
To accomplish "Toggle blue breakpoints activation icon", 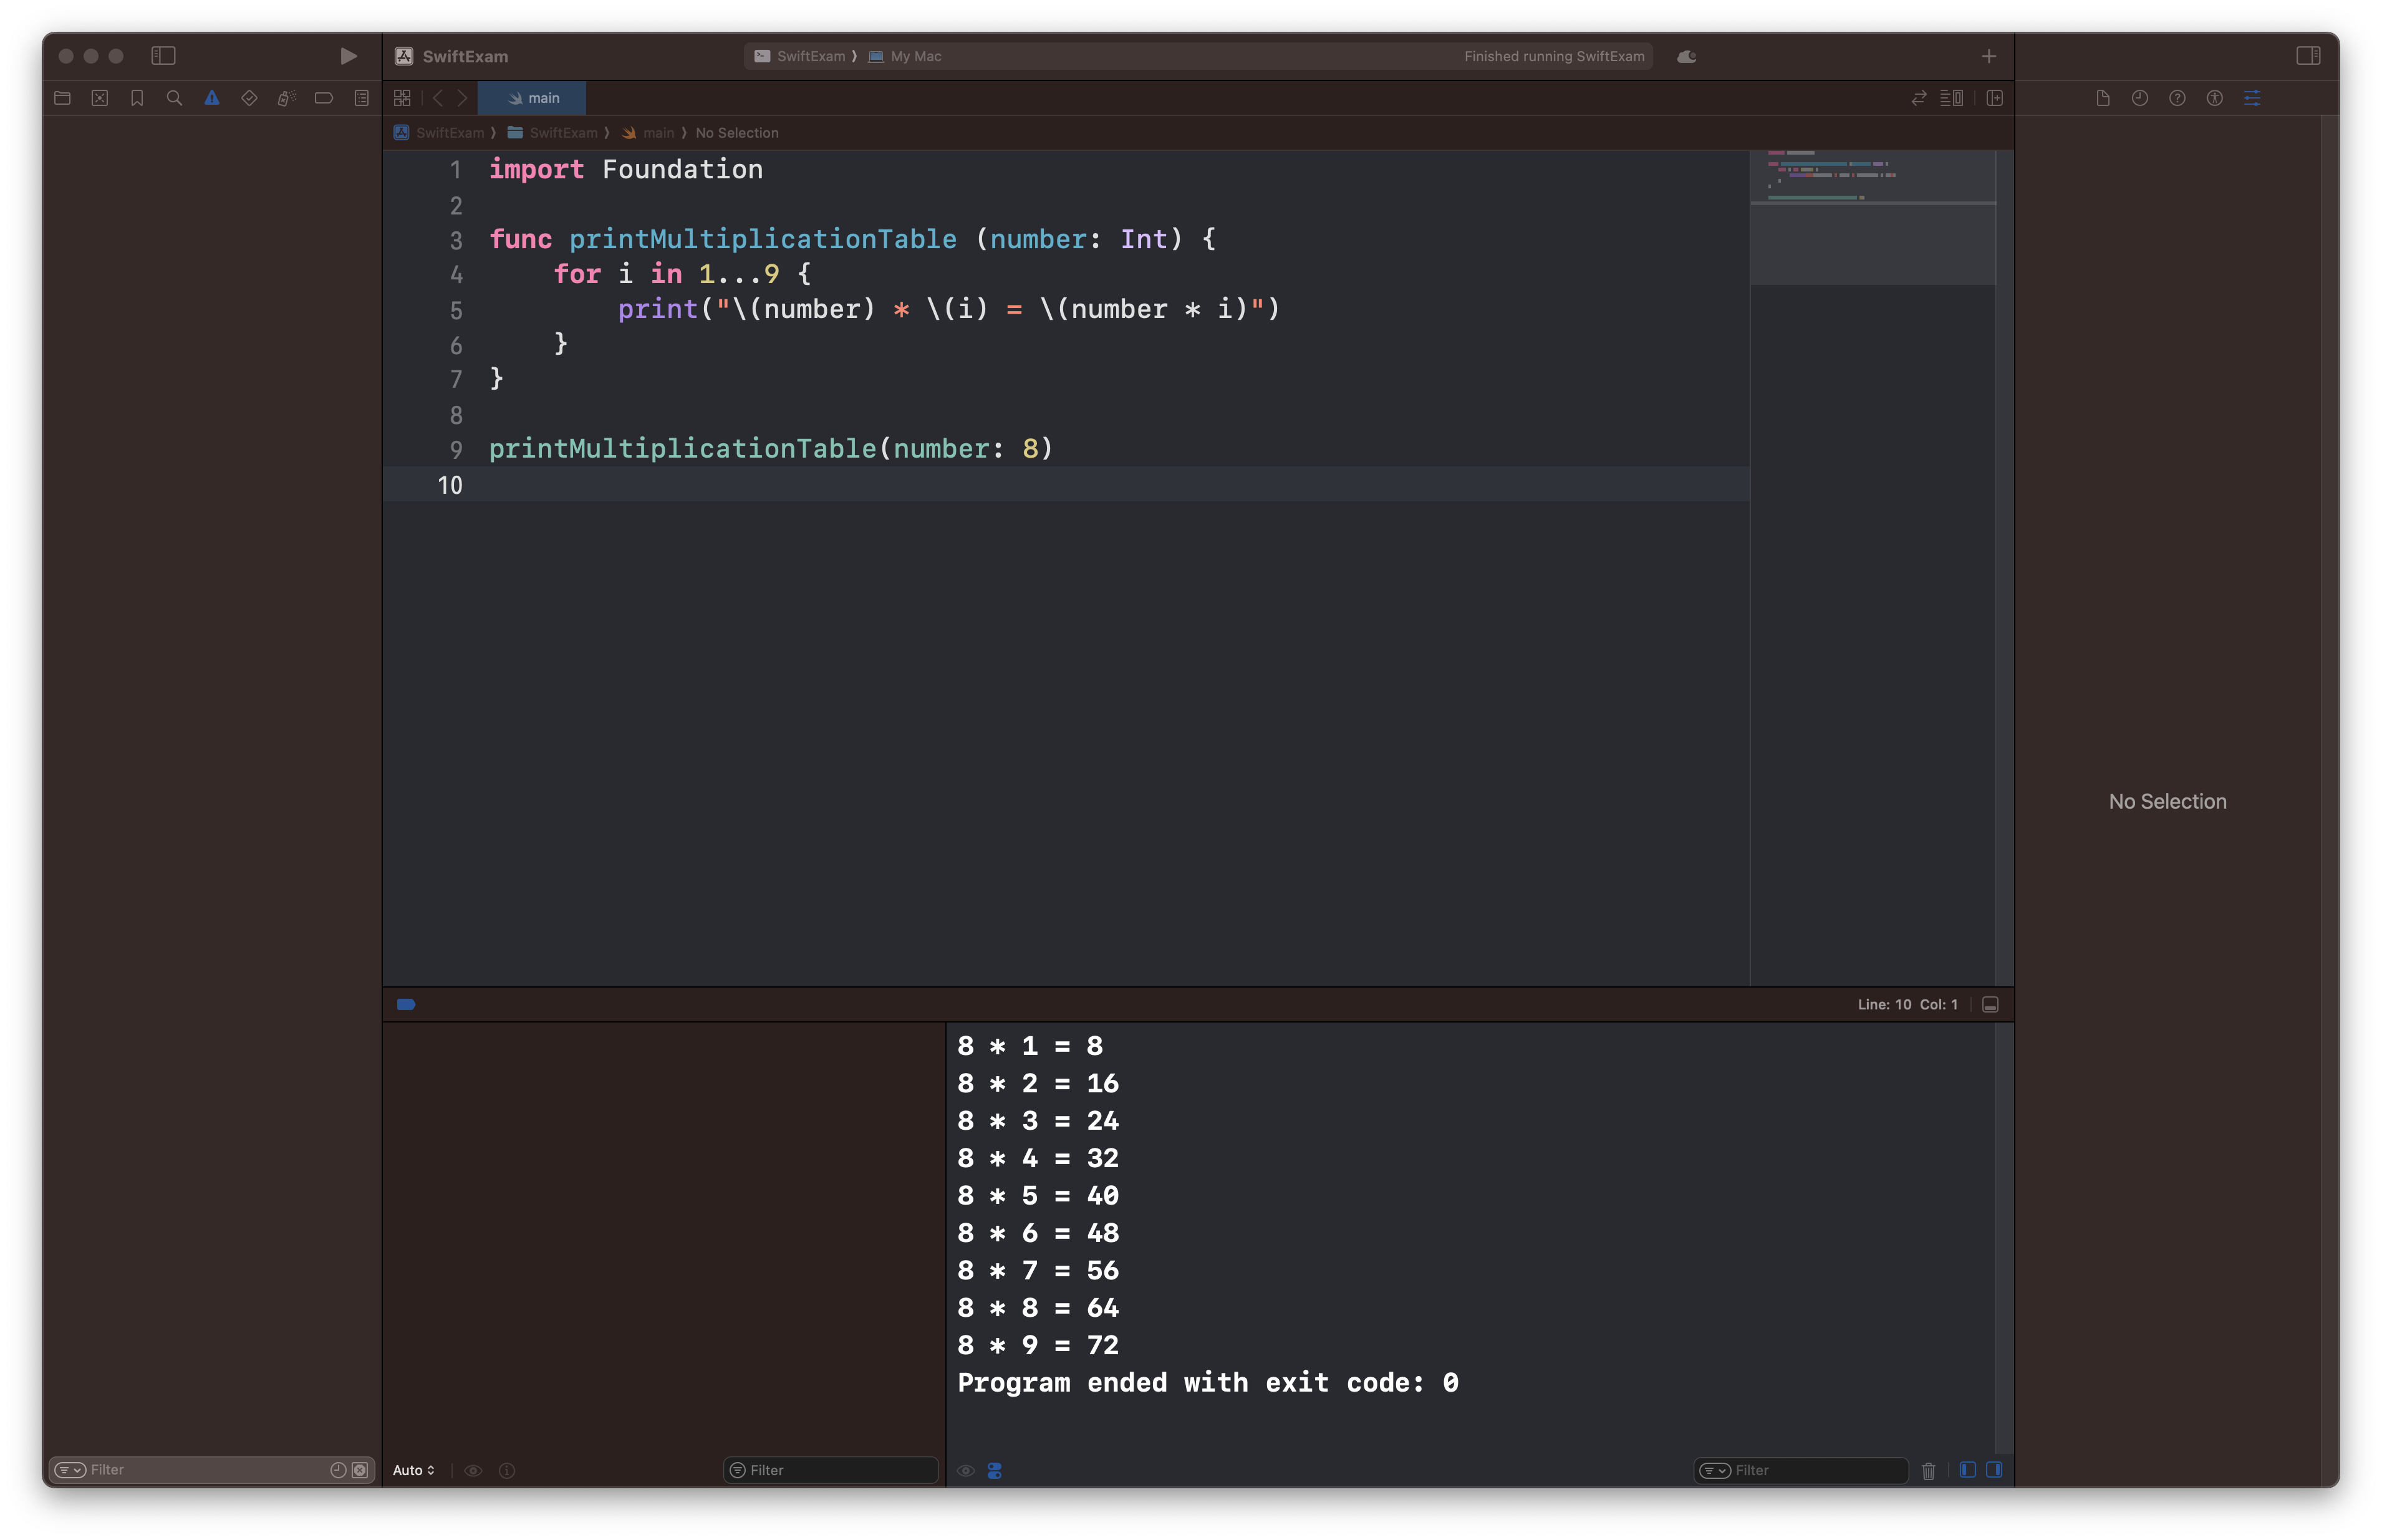I will point(406,1004).
